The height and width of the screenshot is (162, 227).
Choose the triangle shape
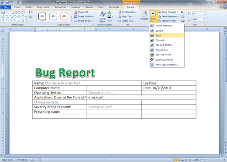[x=3, y=17]
